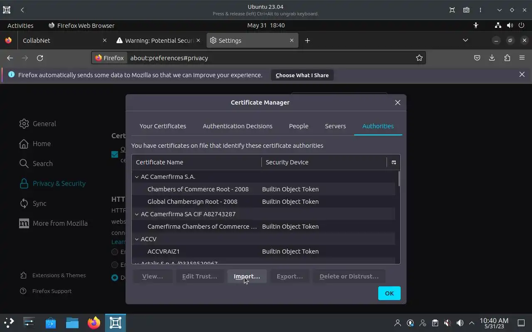Open the file manager from the taskbar
Screen dimensions: 532x332
pyautogui.click(x=72, y=322)
